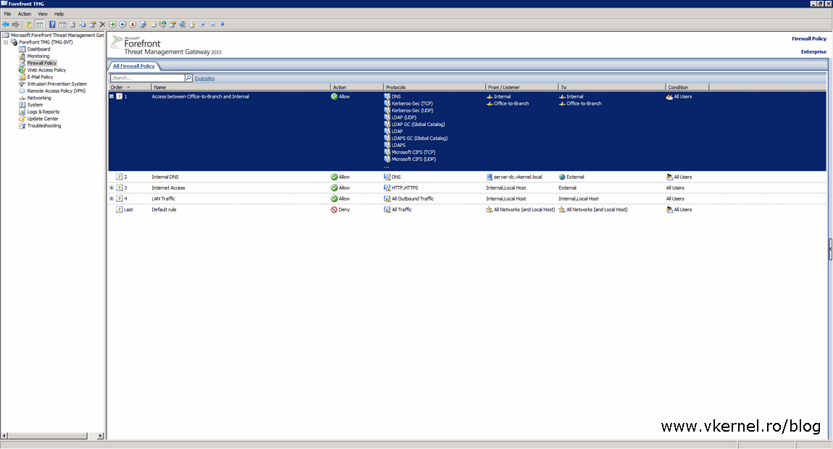The width and height of the screenshot is (833, 449).
Task: Click the Enterprise link at top right
Action: pos(813,51)
